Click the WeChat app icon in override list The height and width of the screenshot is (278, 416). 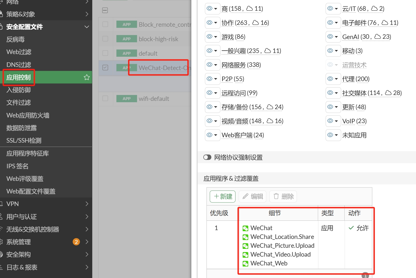click(x=245, y=228)
